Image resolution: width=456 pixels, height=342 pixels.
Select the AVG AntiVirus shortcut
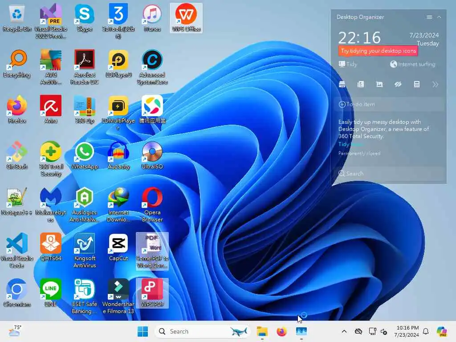51,68
